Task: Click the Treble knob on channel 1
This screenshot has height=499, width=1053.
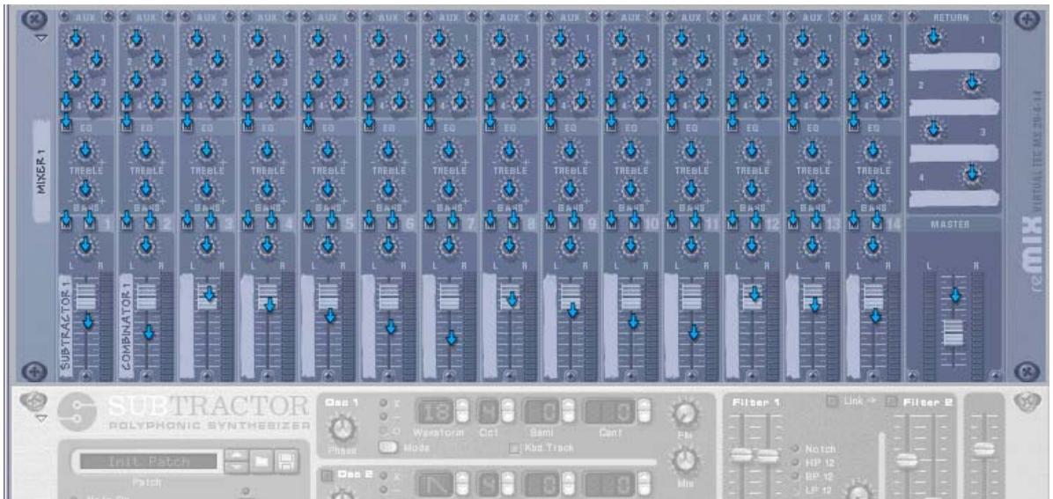Action: [x=85, y=151]
